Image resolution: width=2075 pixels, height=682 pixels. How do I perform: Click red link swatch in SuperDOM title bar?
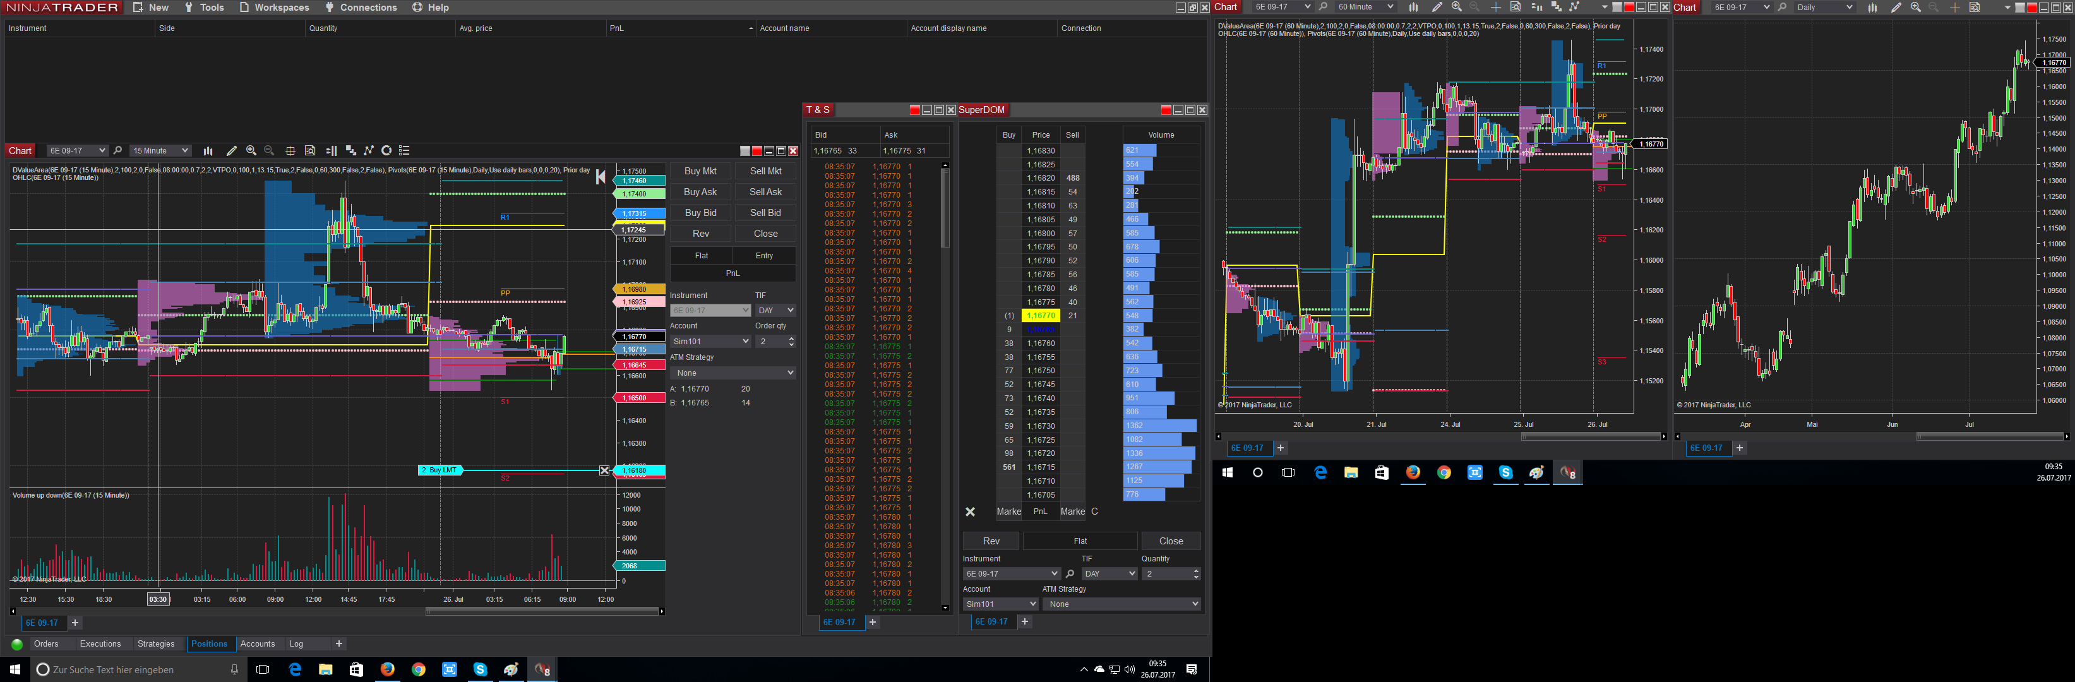pyautogui.click(x=1166, y=109)
